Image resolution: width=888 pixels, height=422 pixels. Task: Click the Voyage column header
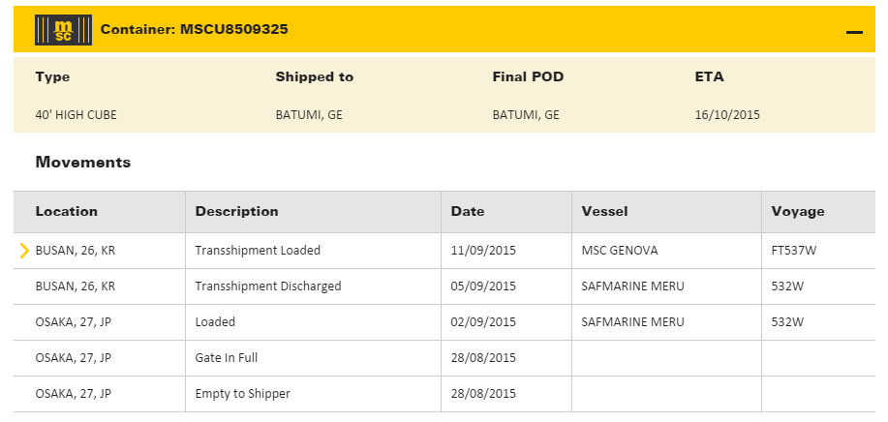point(798,211)
